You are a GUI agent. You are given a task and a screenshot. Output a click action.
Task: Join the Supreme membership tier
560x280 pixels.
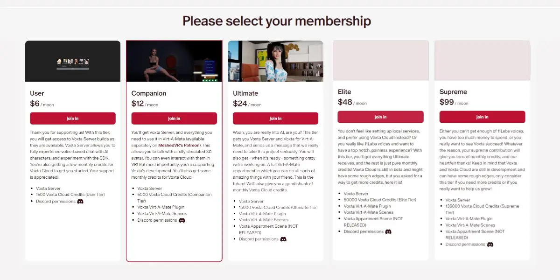(482, 117)
